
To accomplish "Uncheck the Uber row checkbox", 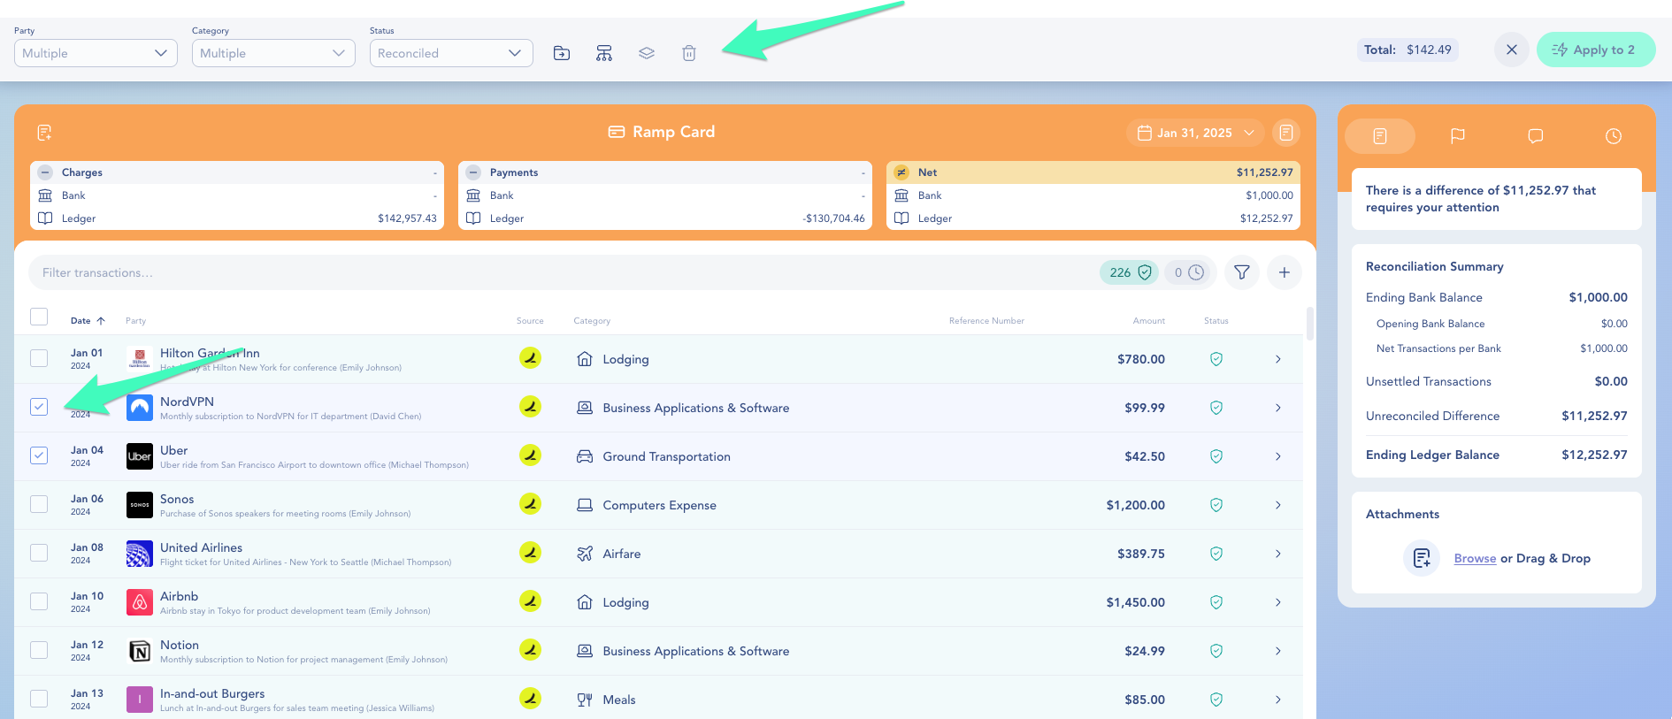I will click(39, 455).
